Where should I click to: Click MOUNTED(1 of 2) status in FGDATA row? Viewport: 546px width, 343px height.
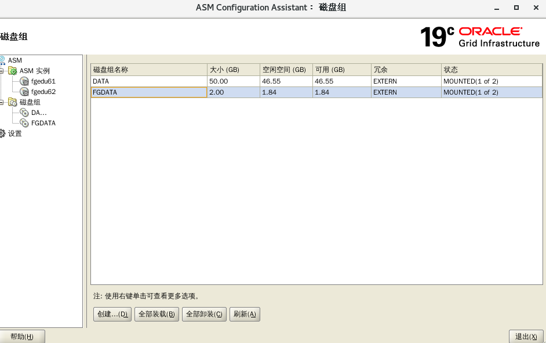click(492, 92)
